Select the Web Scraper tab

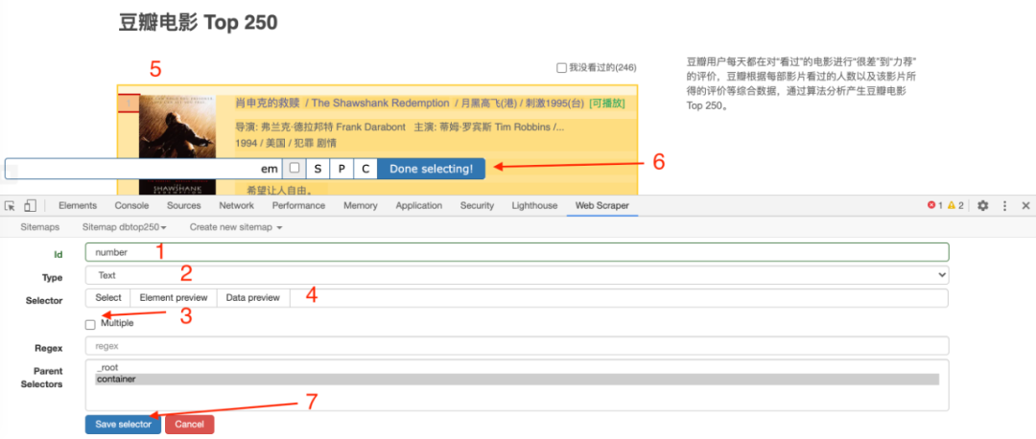[x=601, y=205]
